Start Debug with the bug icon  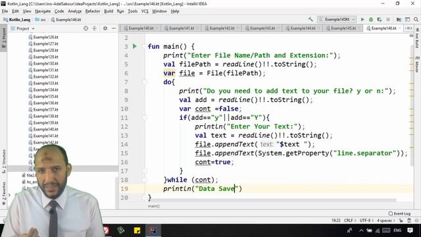[x=371, y=19]
